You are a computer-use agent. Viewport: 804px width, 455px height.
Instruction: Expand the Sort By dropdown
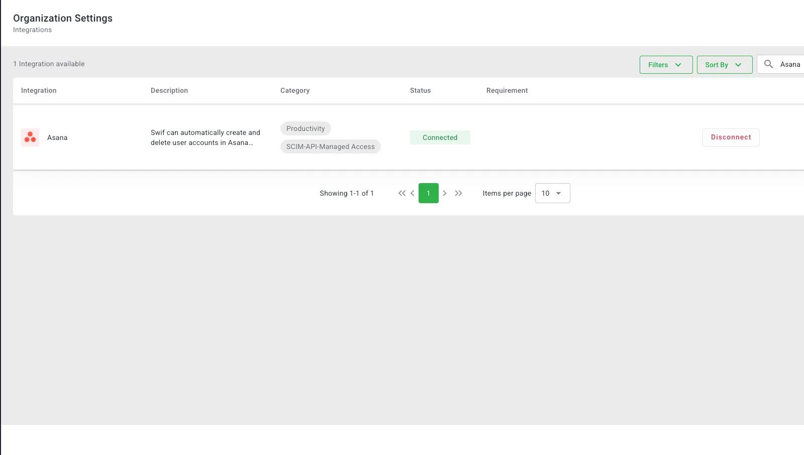724,65
